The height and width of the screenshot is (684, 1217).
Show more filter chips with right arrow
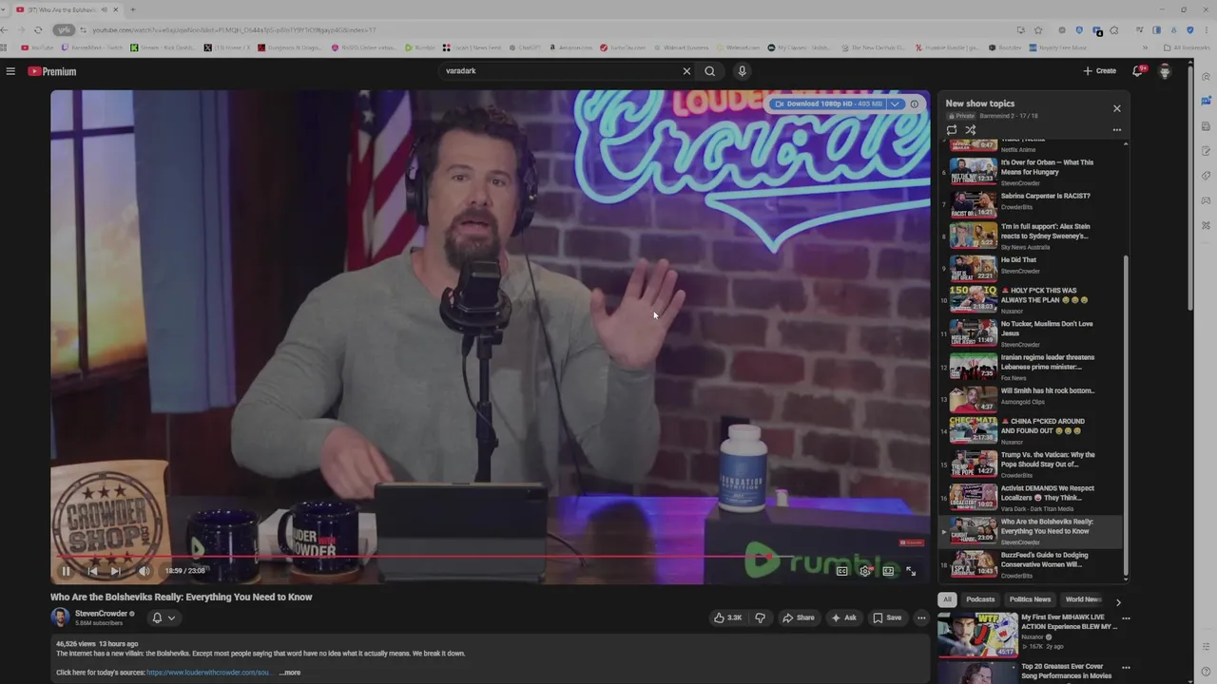tap(1118, 602)
